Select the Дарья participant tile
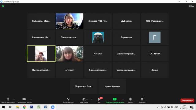This screenshot has width=196, height=110. coord(155,70)
